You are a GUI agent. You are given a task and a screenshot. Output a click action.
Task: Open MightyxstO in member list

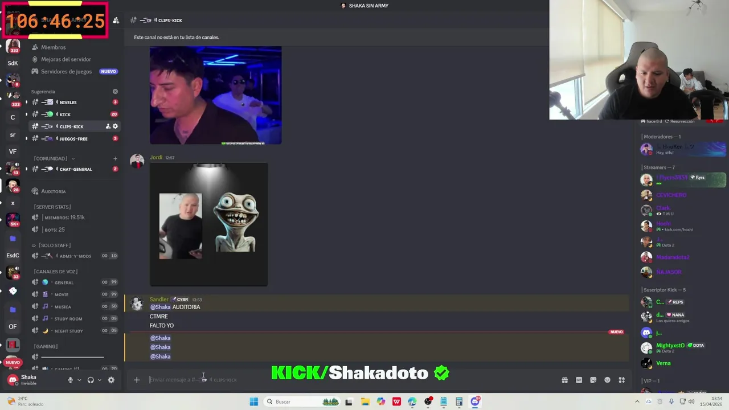(x=670, y=345)
